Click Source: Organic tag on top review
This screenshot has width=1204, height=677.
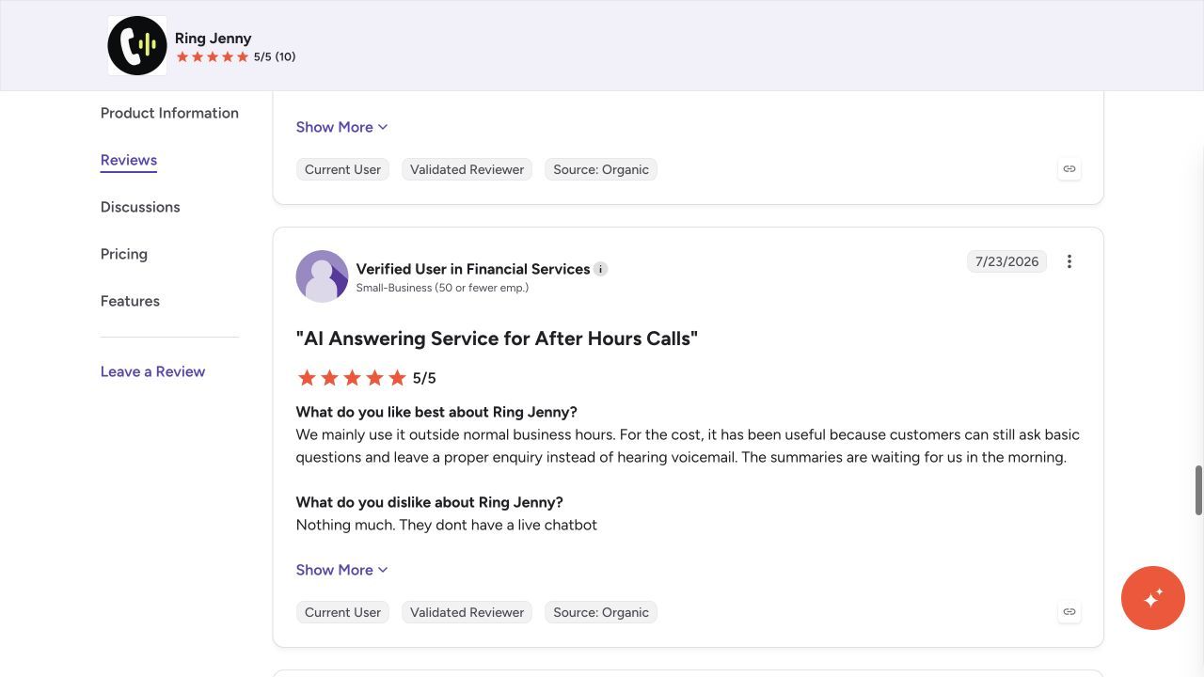601,169
